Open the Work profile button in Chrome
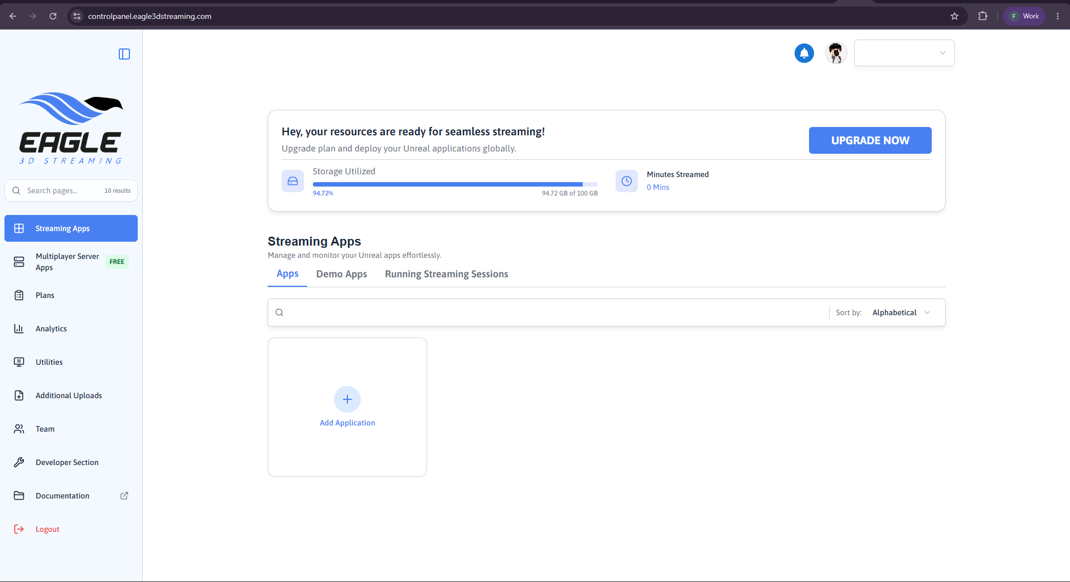This screenshot has width=1070, height=582. pyautogui.click(x=1024, y=16)
